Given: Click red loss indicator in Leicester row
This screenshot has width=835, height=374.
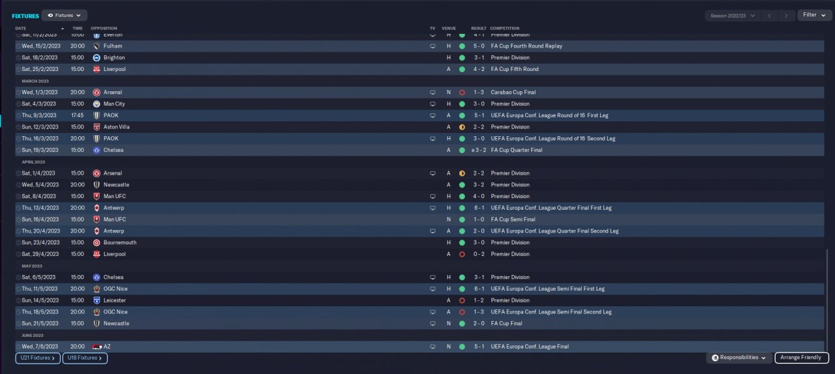Looking at the screenshot, I should pos(462,300).
